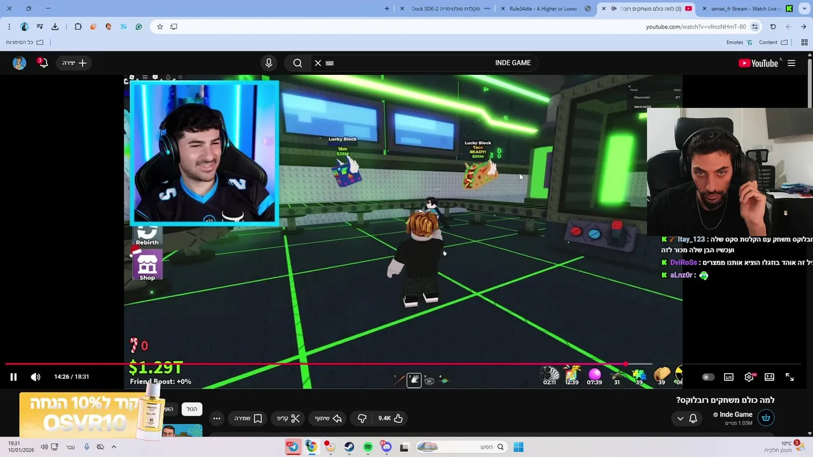Like the video with 9.4K likes
The image size is (813, 457).
pyautogui.click(x=391, y=418)
